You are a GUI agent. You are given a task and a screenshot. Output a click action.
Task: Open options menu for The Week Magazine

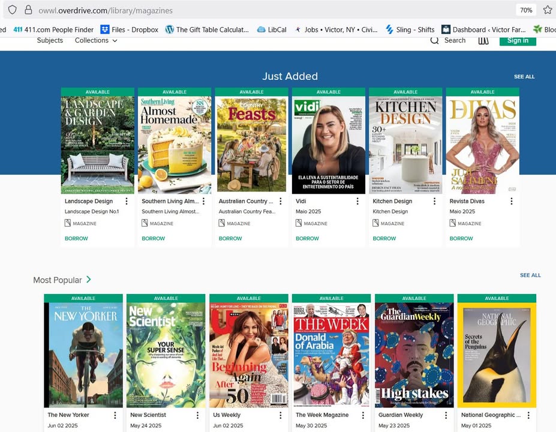(363, 415)
